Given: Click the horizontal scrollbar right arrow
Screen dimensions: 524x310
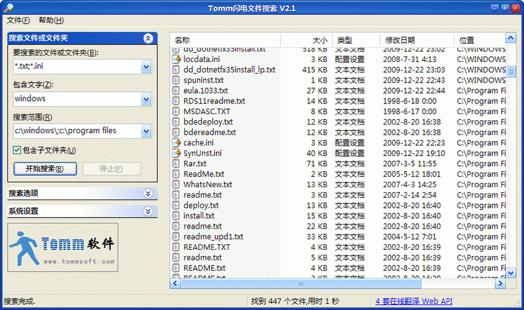Looking at the screenshot, I should (500, 284).
